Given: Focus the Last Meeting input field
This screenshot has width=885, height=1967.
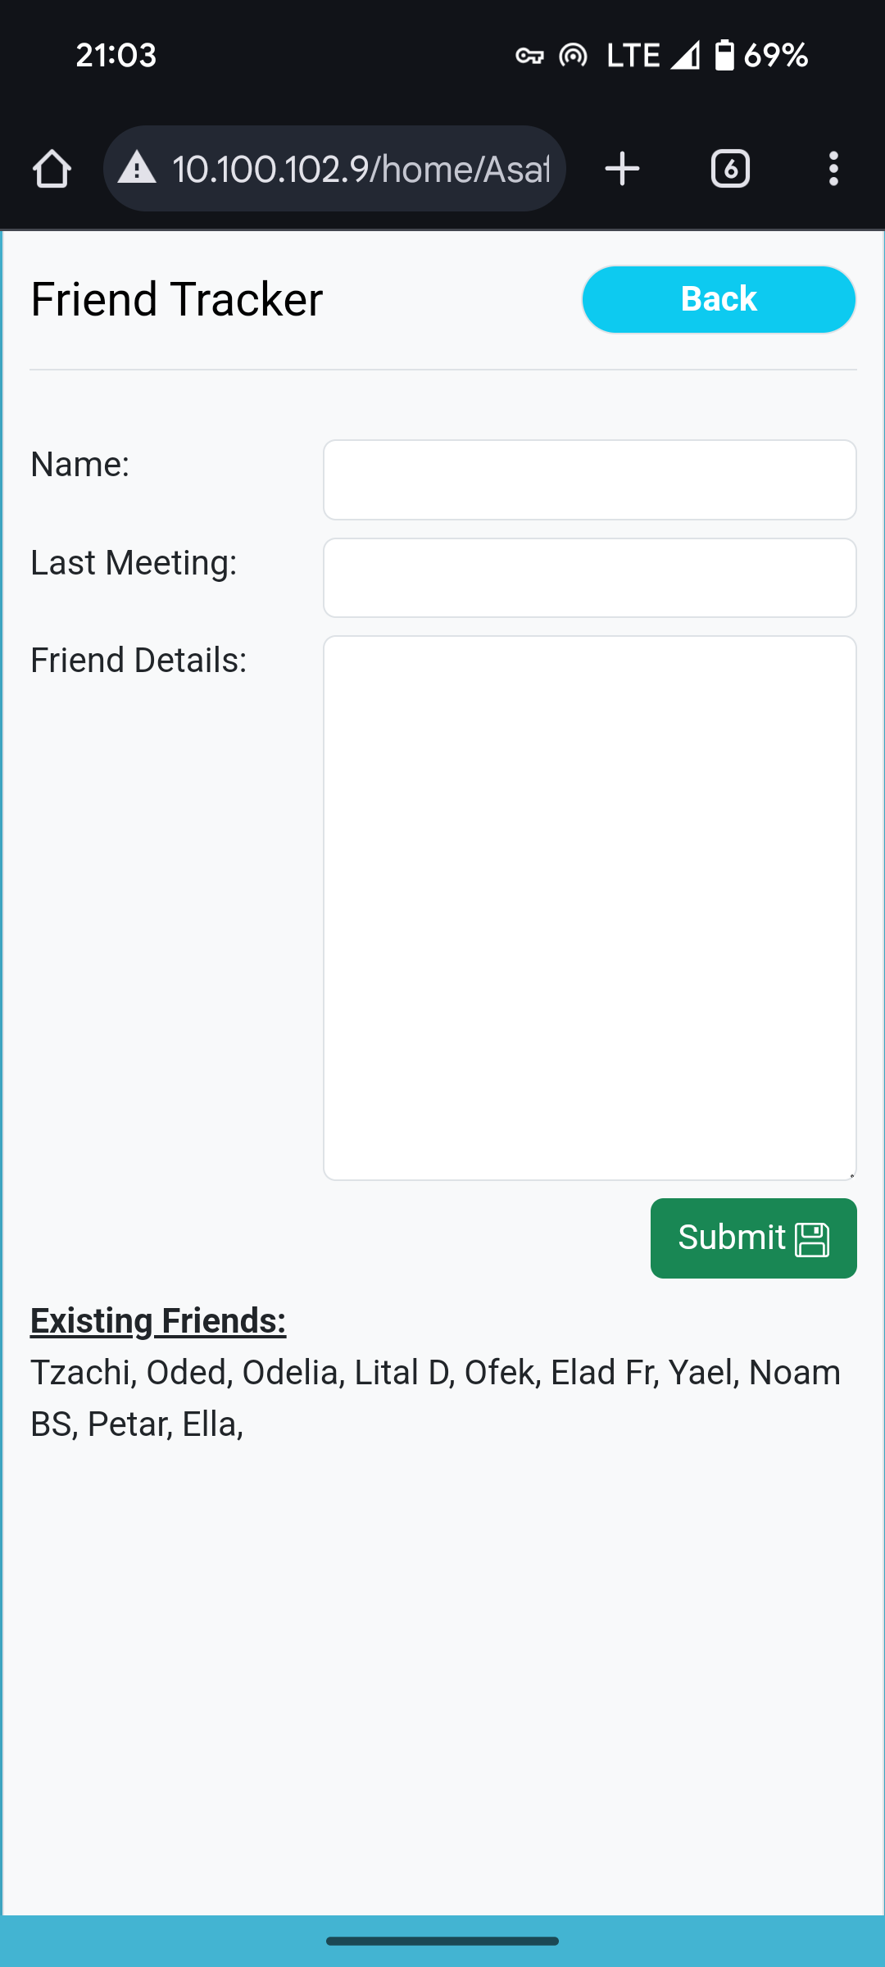Looking at the screenshot, I should click(x=589, y=578).
